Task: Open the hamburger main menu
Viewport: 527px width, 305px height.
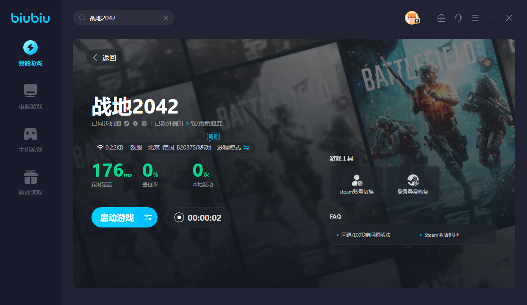Action: (475, 18)
